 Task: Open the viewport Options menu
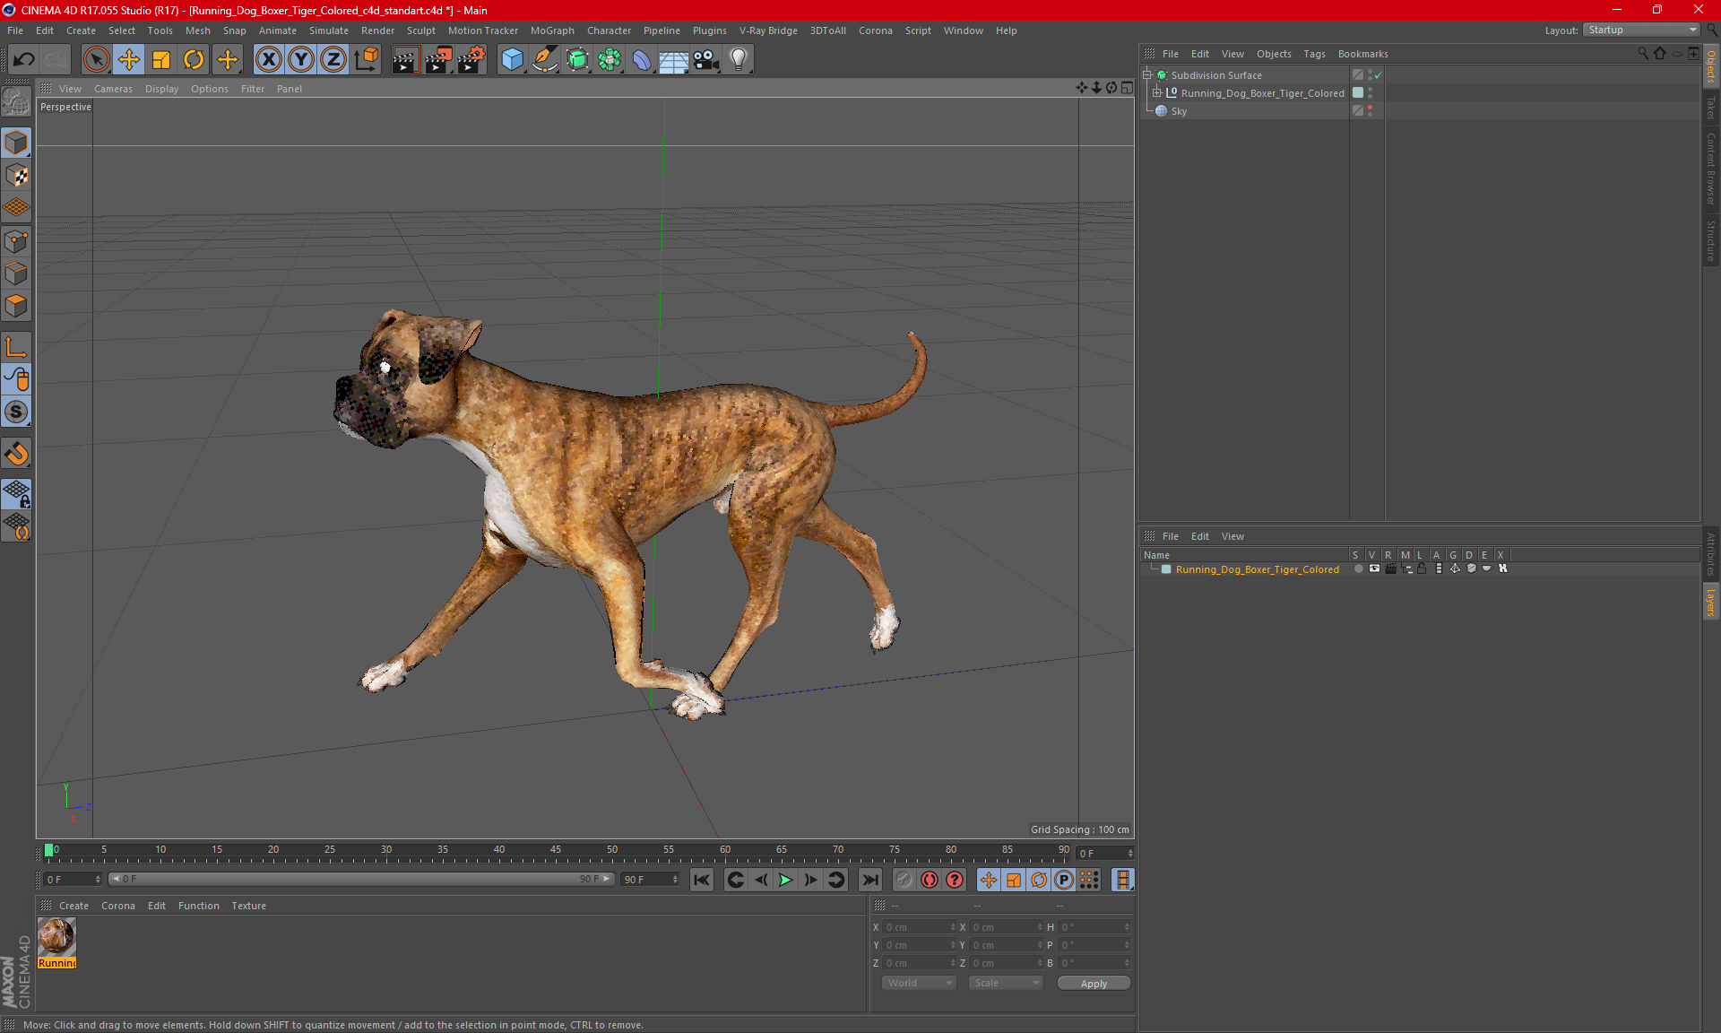(210, 89)
